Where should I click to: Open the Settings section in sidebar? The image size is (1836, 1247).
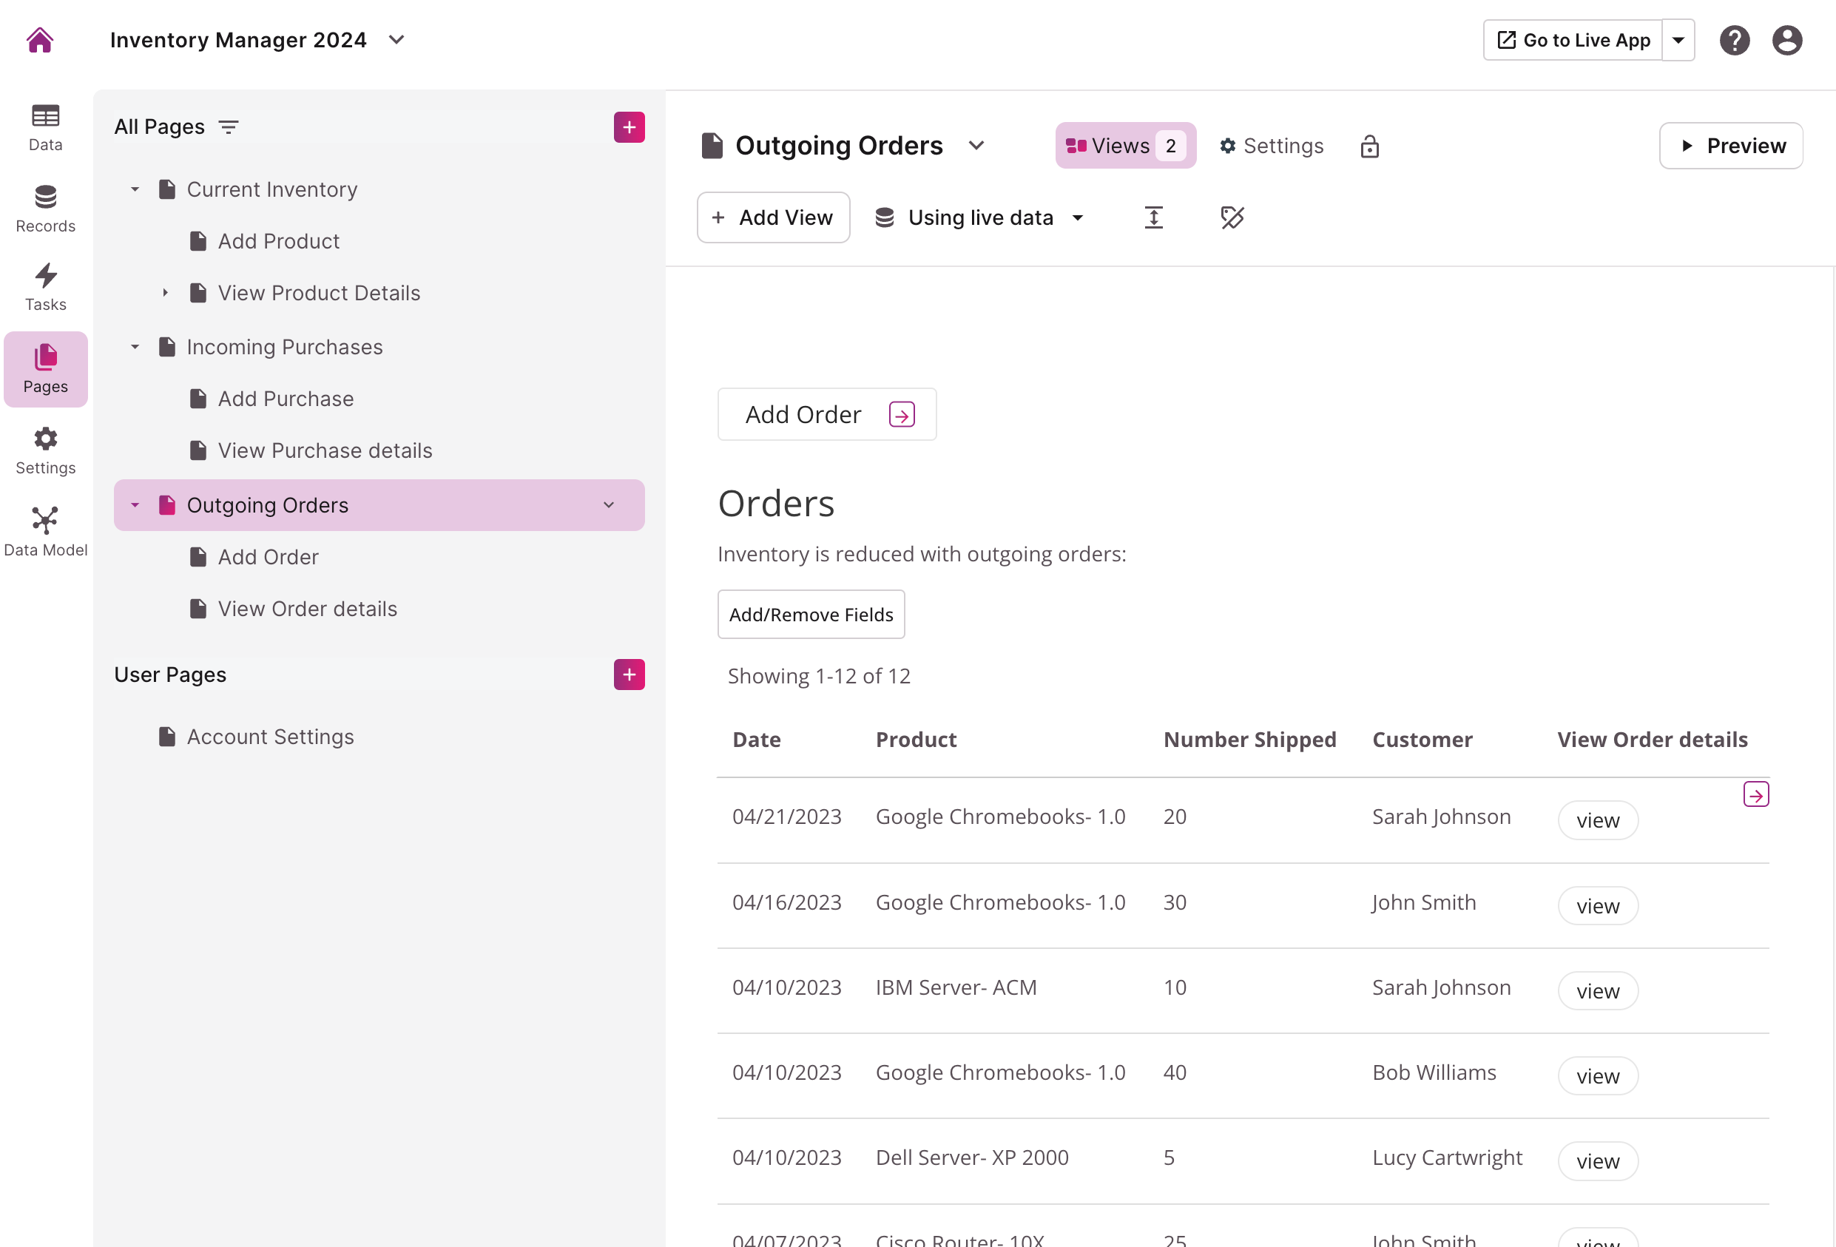45,451
